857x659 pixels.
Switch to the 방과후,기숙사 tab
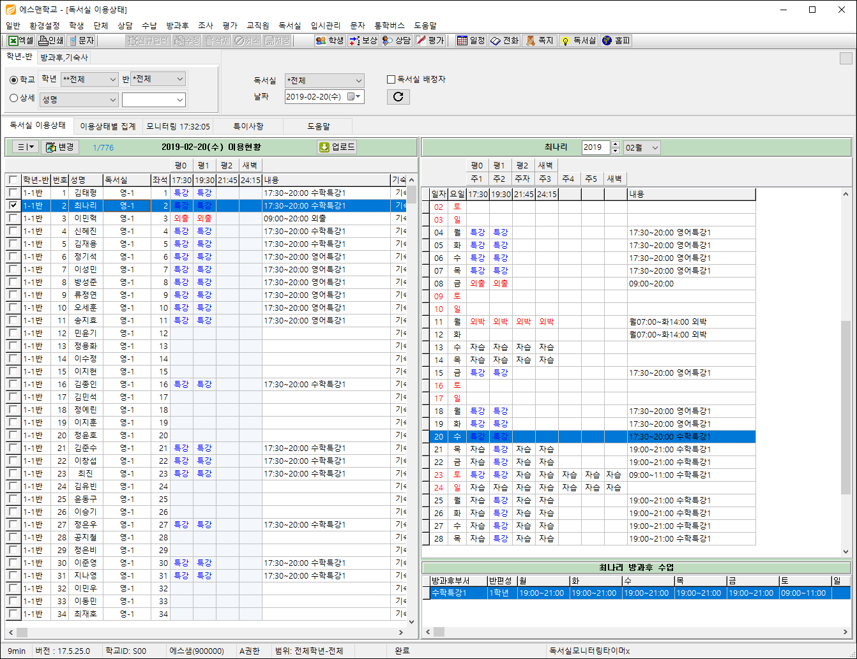[x=64, y=57]
